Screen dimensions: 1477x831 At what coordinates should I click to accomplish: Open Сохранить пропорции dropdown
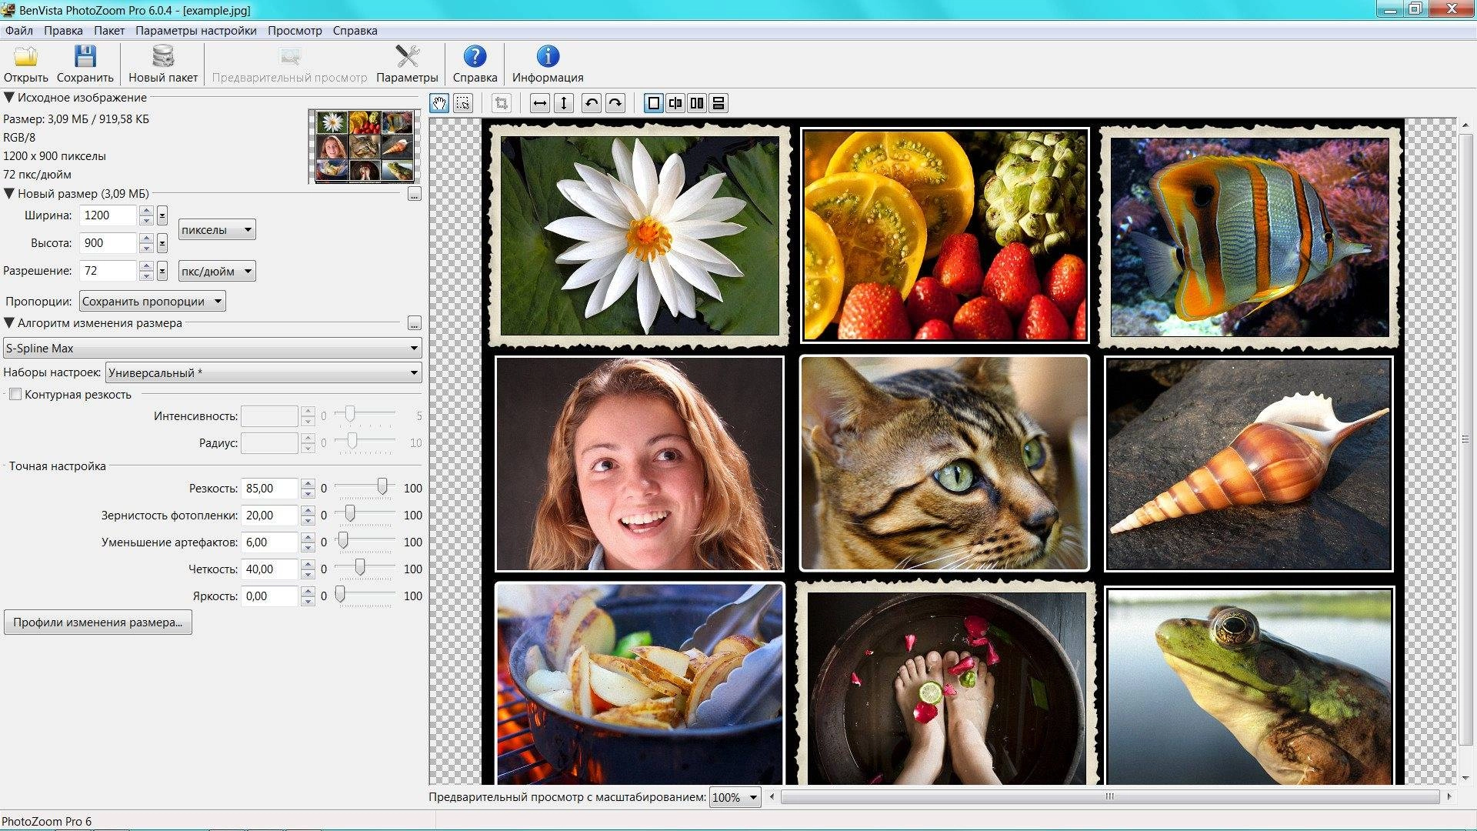tap(152, 302)
